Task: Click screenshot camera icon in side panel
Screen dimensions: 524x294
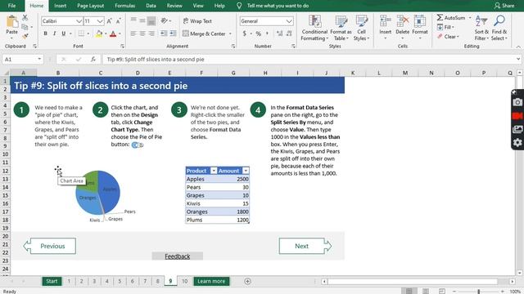Action: [x=517, y=102]
